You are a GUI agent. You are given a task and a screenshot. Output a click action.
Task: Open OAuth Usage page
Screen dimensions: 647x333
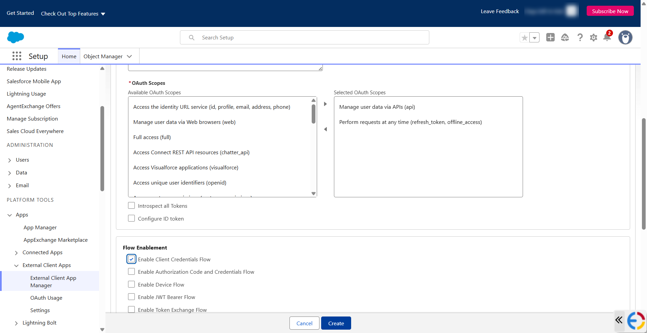[46, 298]
